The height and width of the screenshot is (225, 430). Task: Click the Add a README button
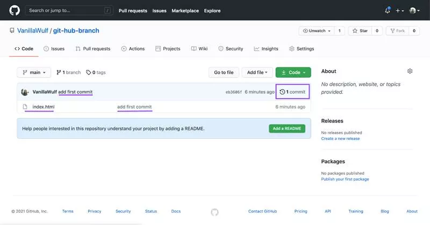coord(287,129)
